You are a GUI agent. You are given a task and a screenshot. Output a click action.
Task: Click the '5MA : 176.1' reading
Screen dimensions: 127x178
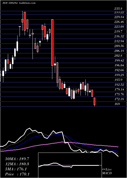16,169
